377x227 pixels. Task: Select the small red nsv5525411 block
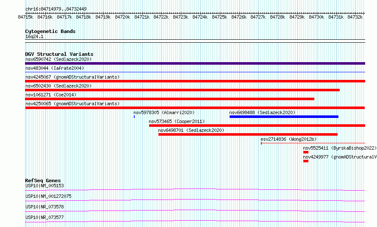point(305,152)
